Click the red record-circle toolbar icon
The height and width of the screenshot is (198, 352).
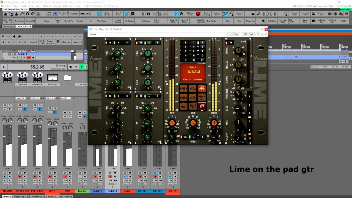[198, 14]
